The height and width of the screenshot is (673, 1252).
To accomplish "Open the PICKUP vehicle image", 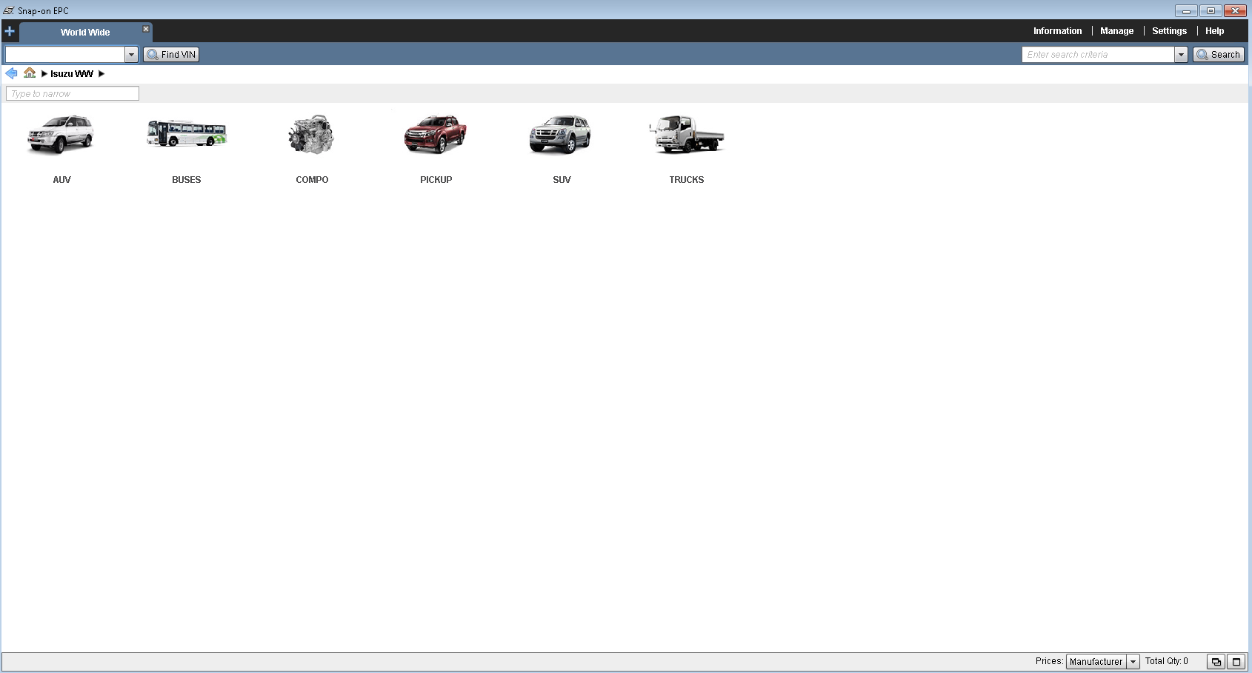I will tap(436, 134).
